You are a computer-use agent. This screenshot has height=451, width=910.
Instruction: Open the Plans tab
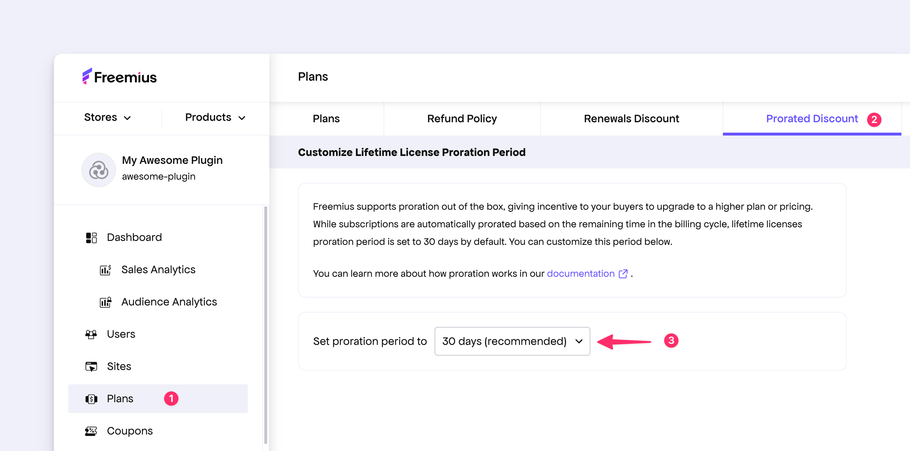tap(326, 119)
